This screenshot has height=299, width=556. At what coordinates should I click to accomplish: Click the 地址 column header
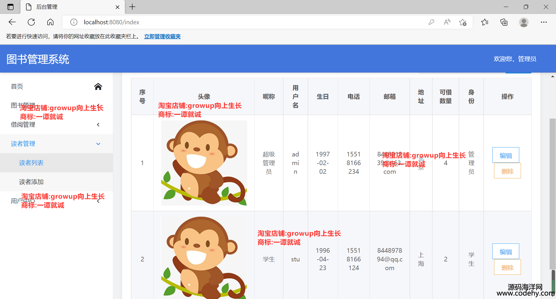[421, 96]
